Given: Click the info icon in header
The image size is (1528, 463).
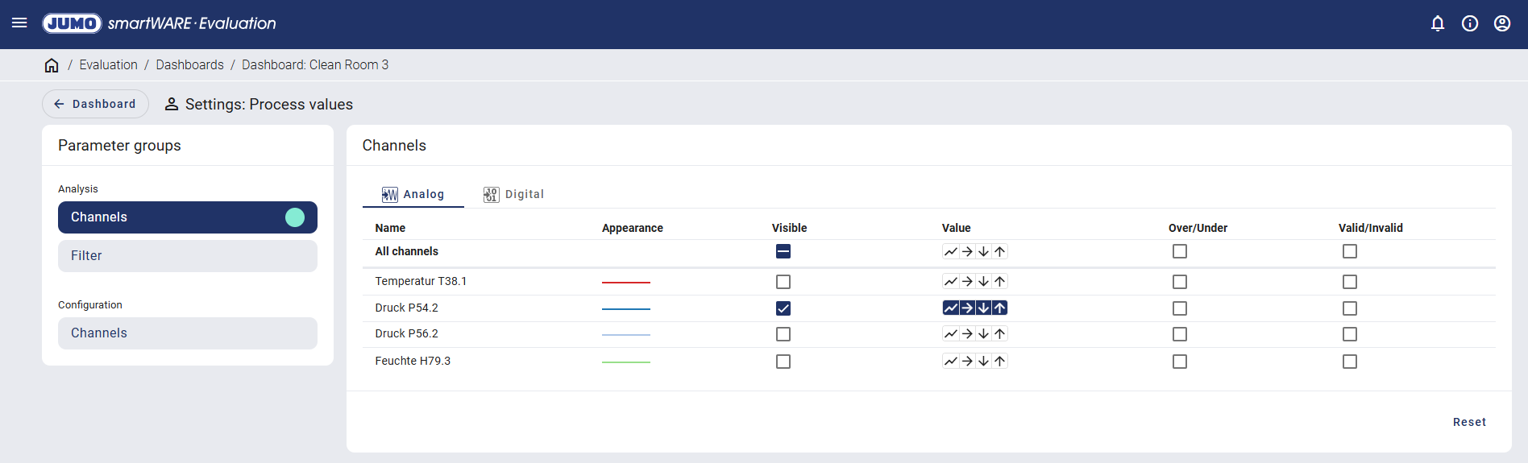Looking at the screenshot, I should (x=1470, y=23).
